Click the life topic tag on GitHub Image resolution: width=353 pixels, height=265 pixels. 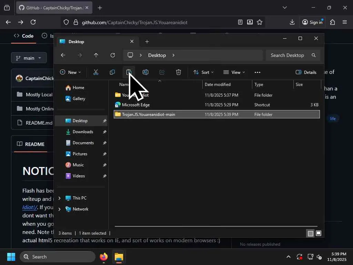[x=333, y=119]
